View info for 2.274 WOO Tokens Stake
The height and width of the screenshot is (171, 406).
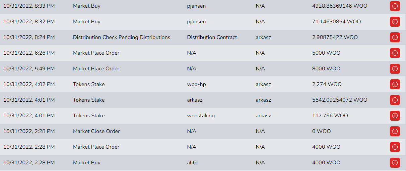click(395, 84)
